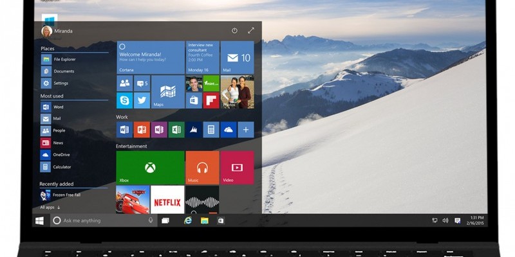The width and height of the screenshot is (515, 257).
Task: Open Settings from the Places list
Action: pyautogui.click(x=55, y=84)
